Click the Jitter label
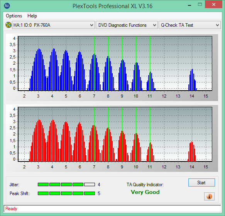The width and height of the screenshot is (225, 216). click(14, 185)
